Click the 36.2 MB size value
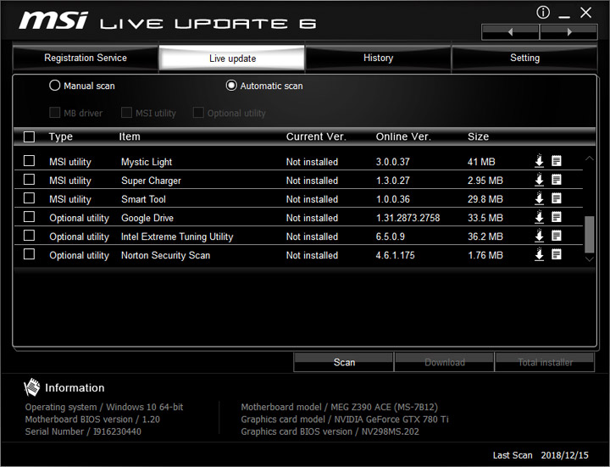610x467 pixels. [x=485, y=236]
